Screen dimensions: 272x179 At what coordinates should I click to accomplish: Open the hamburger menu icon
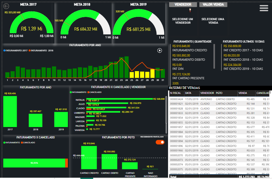(264, 8)
